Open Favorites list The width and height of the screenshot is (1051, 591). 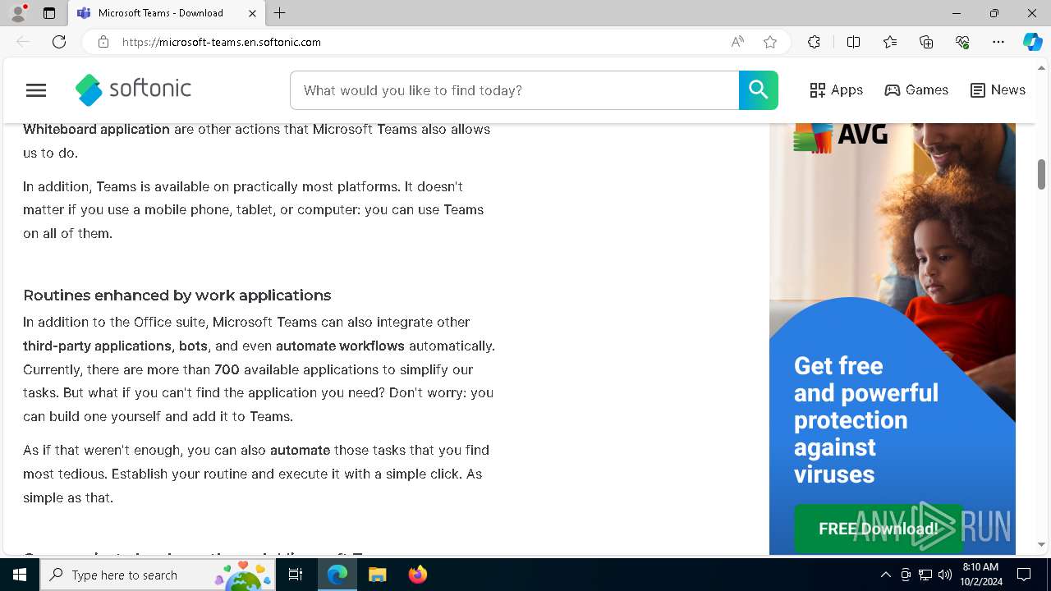890,42
